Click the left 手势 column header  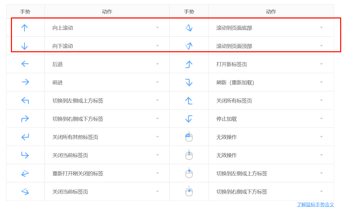click(25, 12)
